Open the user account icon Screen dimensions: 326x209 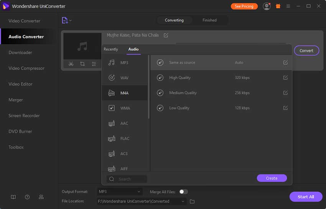[267, 6]
